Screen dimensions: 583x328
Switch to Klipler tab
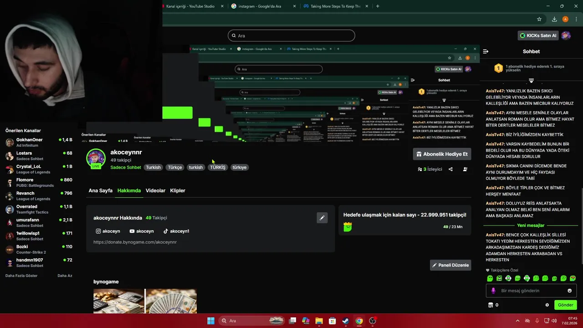point(178,190)
